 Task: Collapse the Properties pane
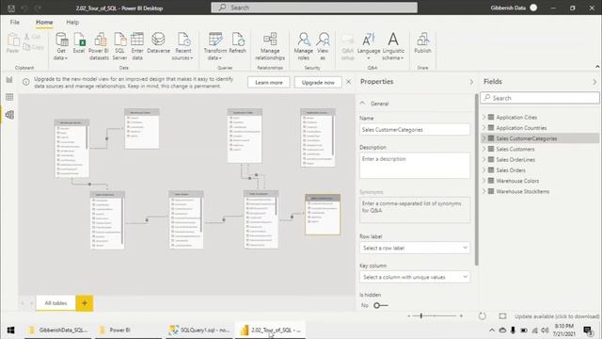pyautogui.click(x=471, y=82)
